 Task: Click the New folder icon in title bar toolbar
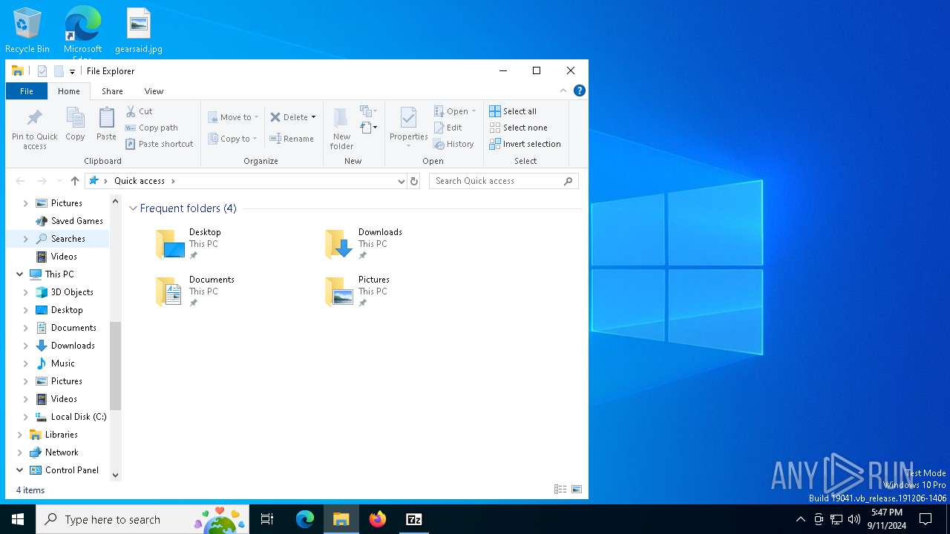(x=59, y=71)
